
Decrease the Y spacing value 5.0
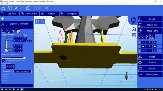(x=7, y=68)
